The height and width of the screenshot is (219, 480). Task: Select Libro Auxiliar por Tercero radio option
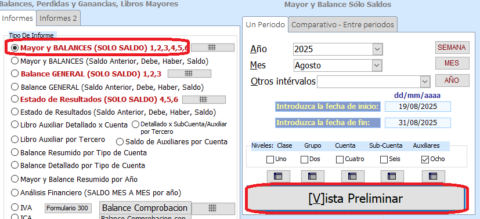[x=15, y=140]
